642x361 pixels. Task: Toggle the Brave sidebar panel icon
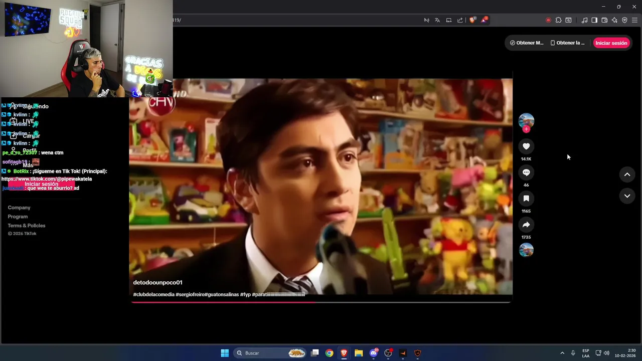pyautogui.click(x=594, y=20)
